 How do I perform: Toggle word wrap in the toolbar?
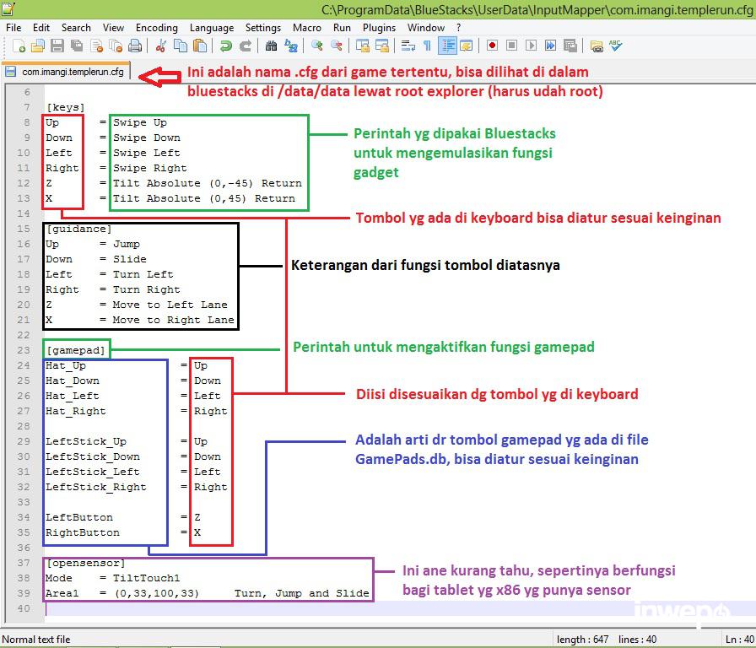point(409,46)
